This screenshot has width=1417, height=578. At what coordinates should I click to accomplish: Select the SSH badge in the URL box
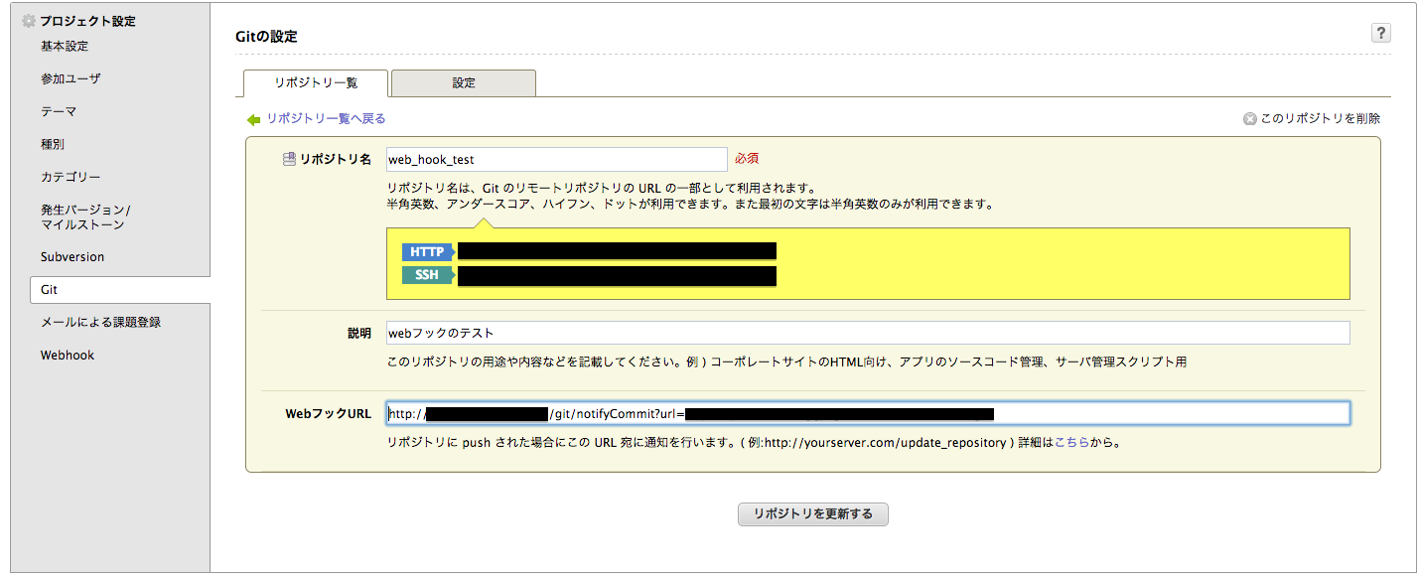[x=429, y=274]
